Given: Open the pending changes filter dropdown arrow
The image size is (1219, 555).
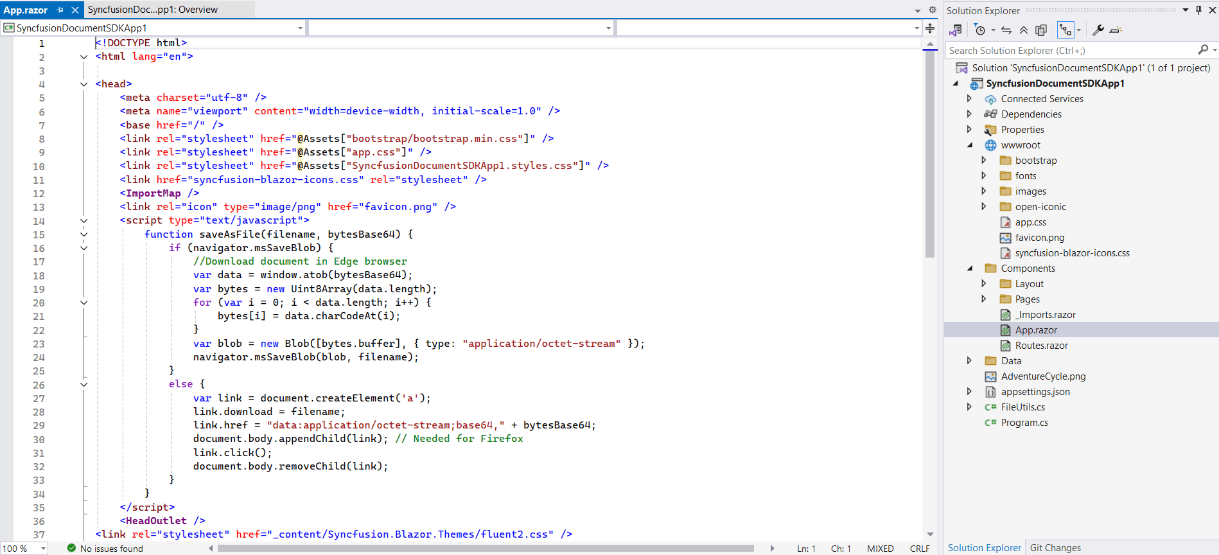Looking at the screenshot, I should coord(993,30).
